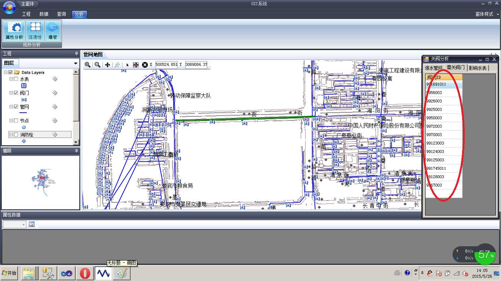The image size is (501, 281).
Task: Click the 开始 Start button
Action: [9, 273]
